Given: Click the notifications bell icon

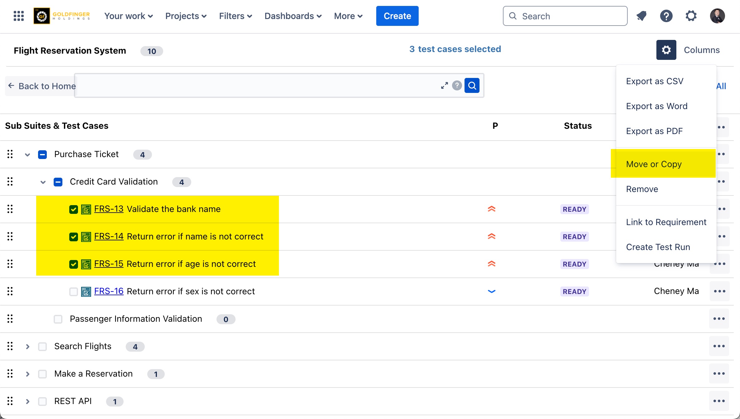Looking at the screenshot, I should click(x=641, y=16).
